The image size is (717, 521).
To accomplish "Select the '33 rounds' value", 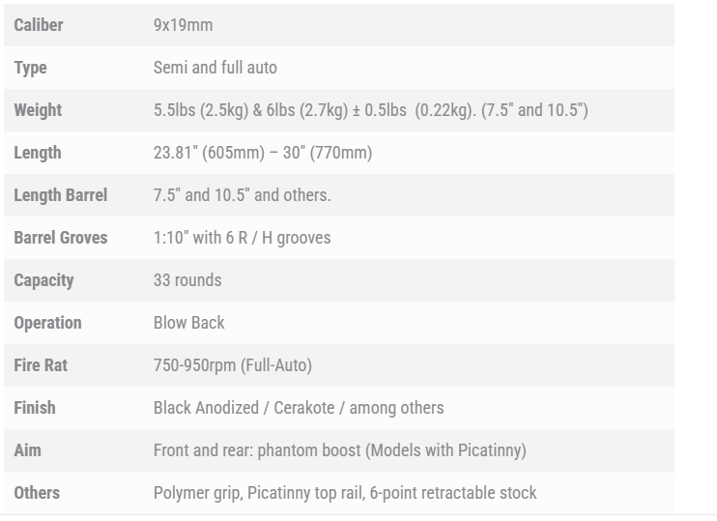I will 187,280.
